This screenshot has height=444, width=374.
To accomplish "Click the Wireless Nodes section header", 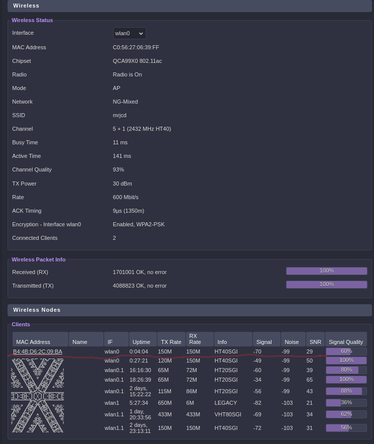I will [x=190, y=310].
